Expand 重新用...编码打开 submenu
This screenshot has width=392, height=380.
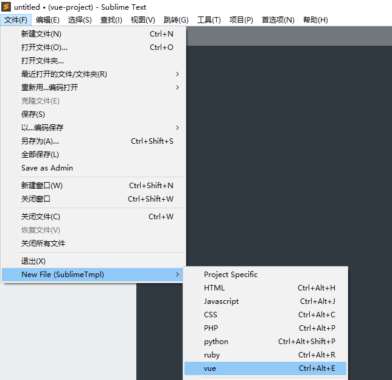tap(94, 88)
